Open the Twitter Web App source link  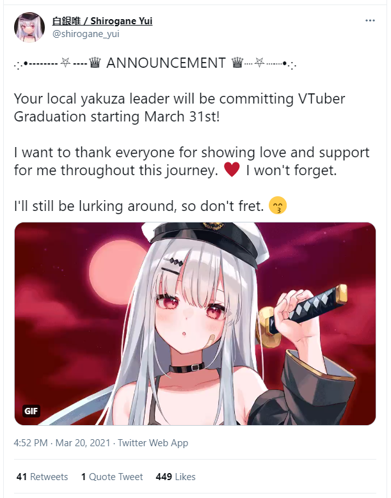pyautogui.click(x=153, y=443)
